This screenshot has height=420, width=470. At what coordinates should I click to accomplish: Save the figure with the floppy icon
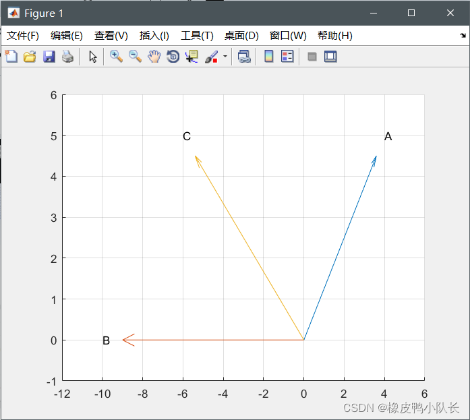(x=49, y=57)
